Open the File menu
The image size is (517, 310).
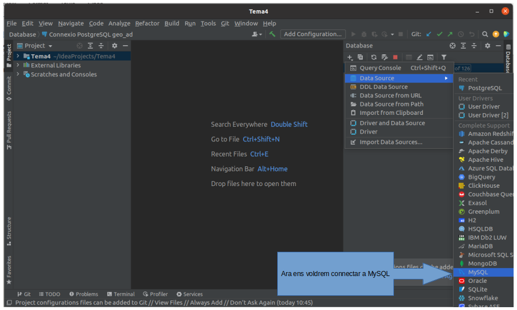click(x=11, y=23)
